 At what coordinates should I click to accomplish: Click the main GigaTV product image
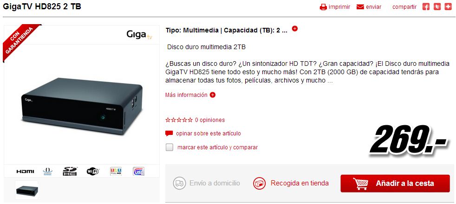pos(82,106)
